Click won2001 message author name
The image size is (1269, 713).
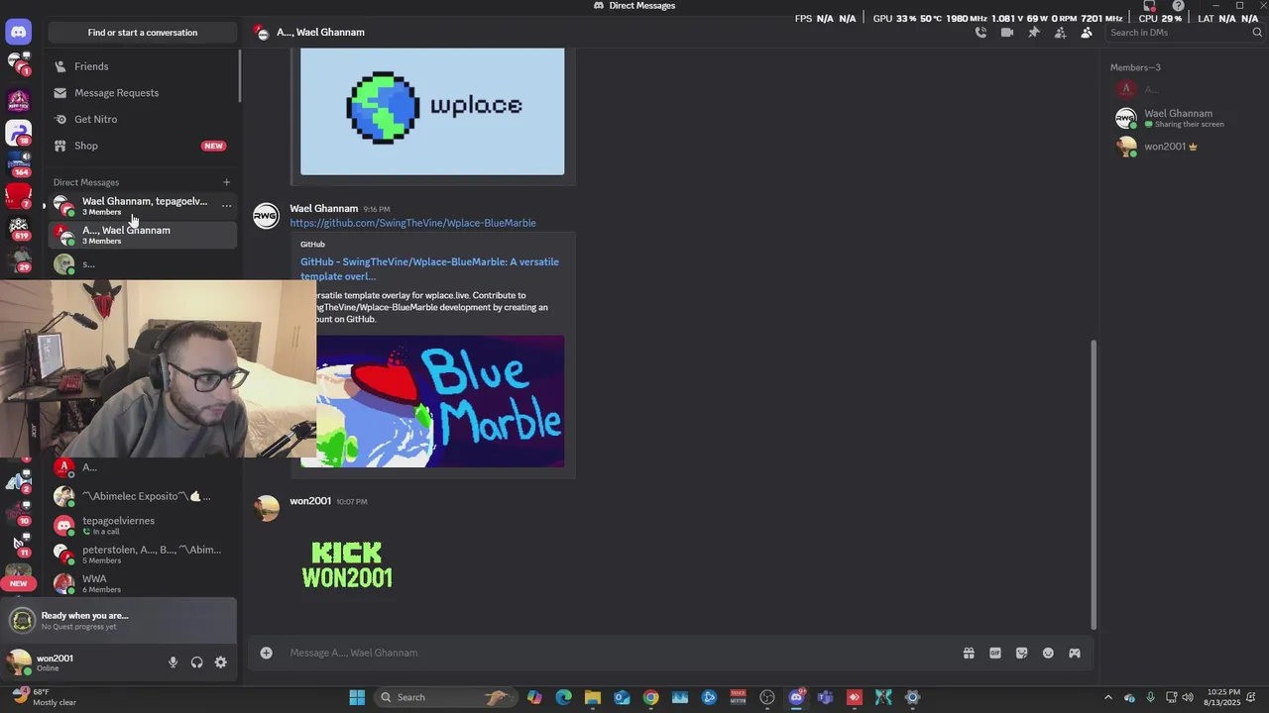click(x=309, y=501)
